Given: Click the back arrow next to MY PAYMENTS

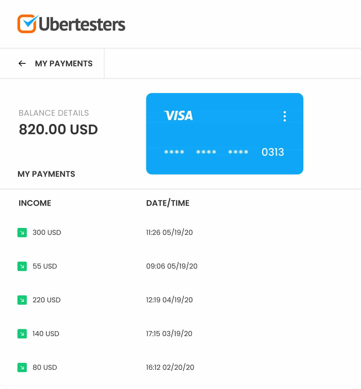Looking at the screenshot, I should coord(22,63).
